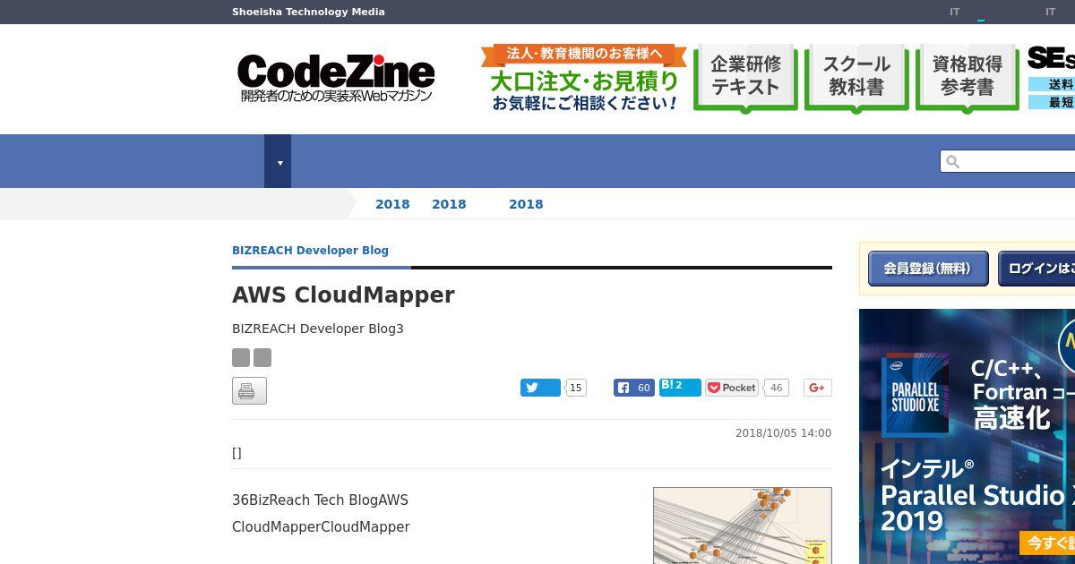Click the CodeZine logo
Screen dimensions: 1075x564
pyautogui.click(x=336, y=79)
